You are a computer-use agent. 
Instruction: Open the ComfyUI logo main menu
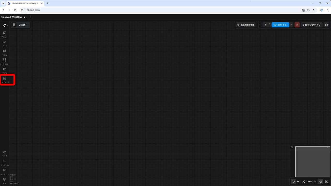point(5,25)
